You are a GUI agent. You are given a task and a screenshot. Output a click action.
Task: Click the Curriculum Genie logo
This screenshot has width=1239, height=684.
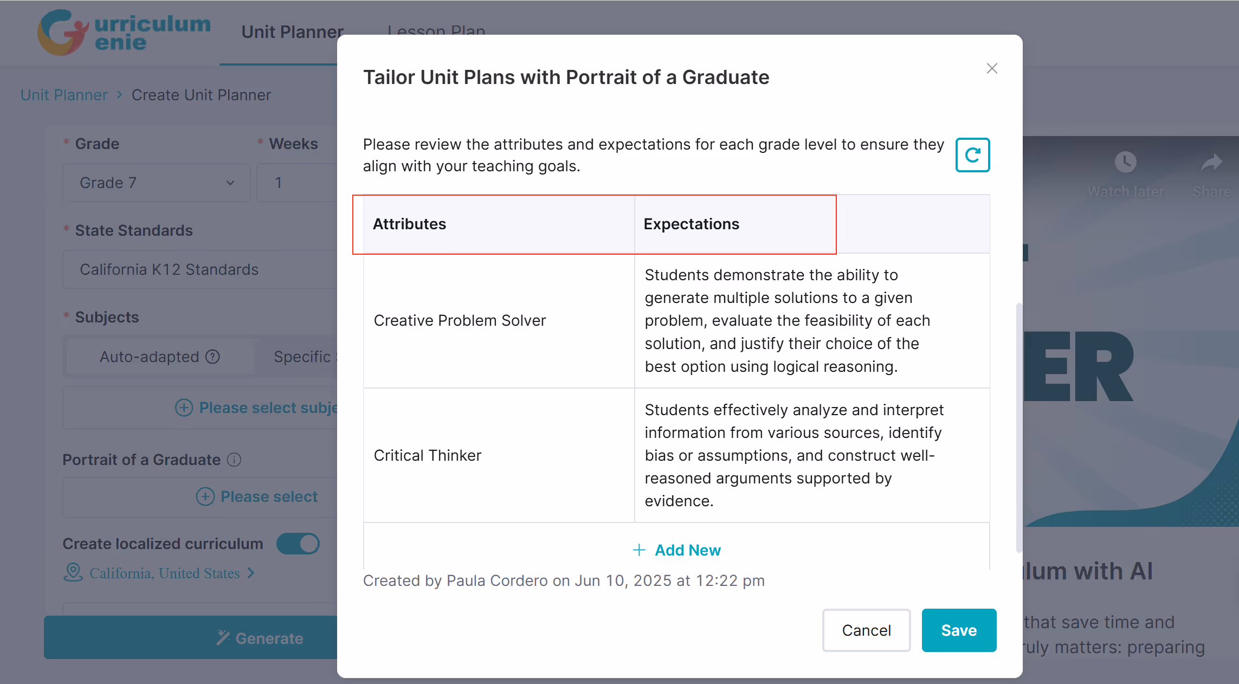pyautogui.click(x=124, y=33)
